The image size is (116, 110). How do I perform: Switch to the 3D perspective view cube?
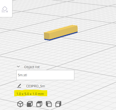(20, 104)
